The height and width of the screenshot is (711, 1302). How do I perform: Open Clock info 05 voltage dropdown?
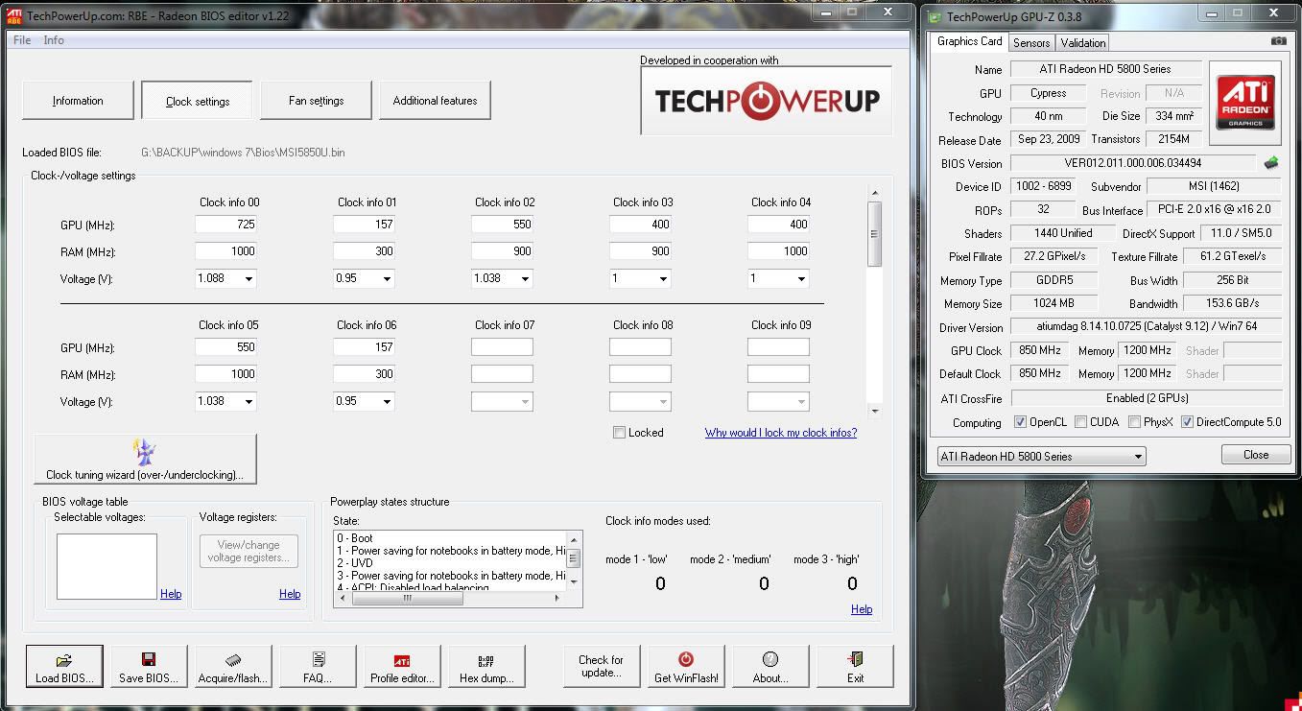click(x=248, y=401)
